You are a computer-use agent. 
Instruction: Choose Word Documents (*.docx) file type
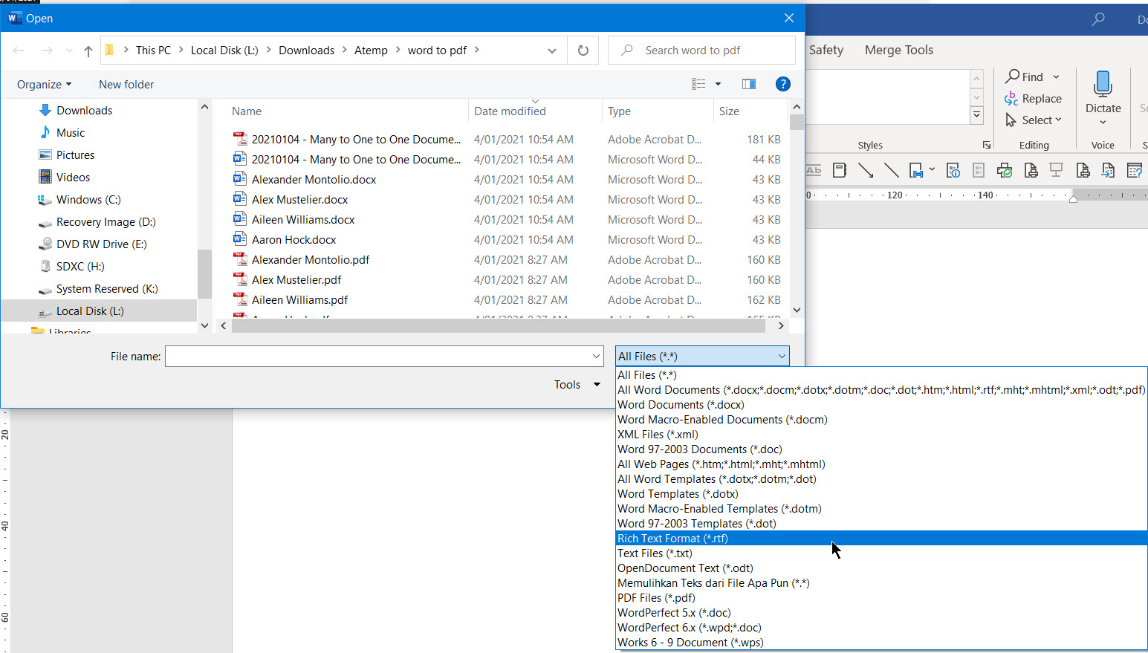click(881, 405)
